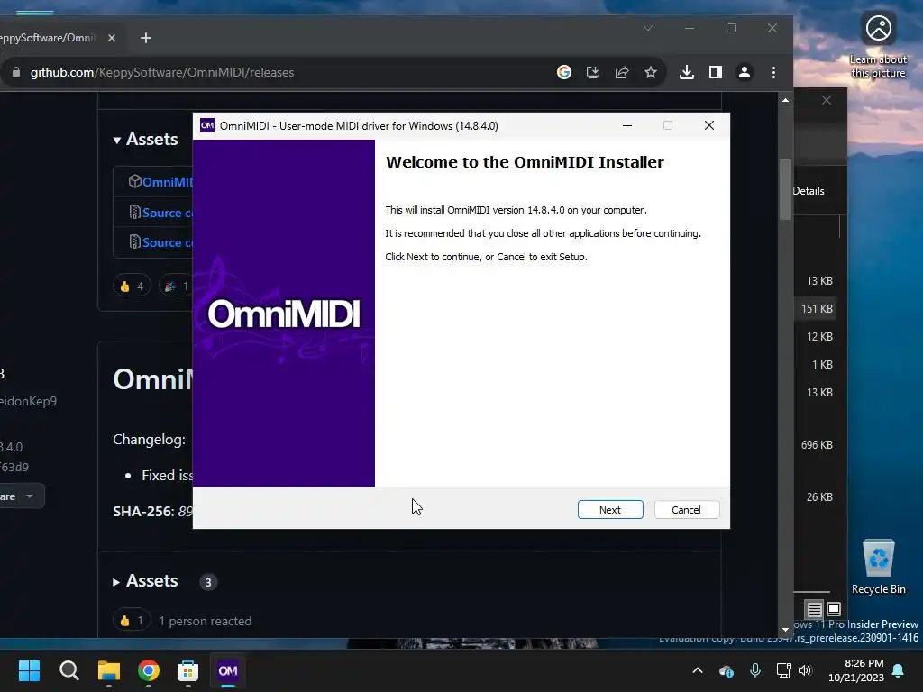Click the Chrome address bar URL

(162, 72)
